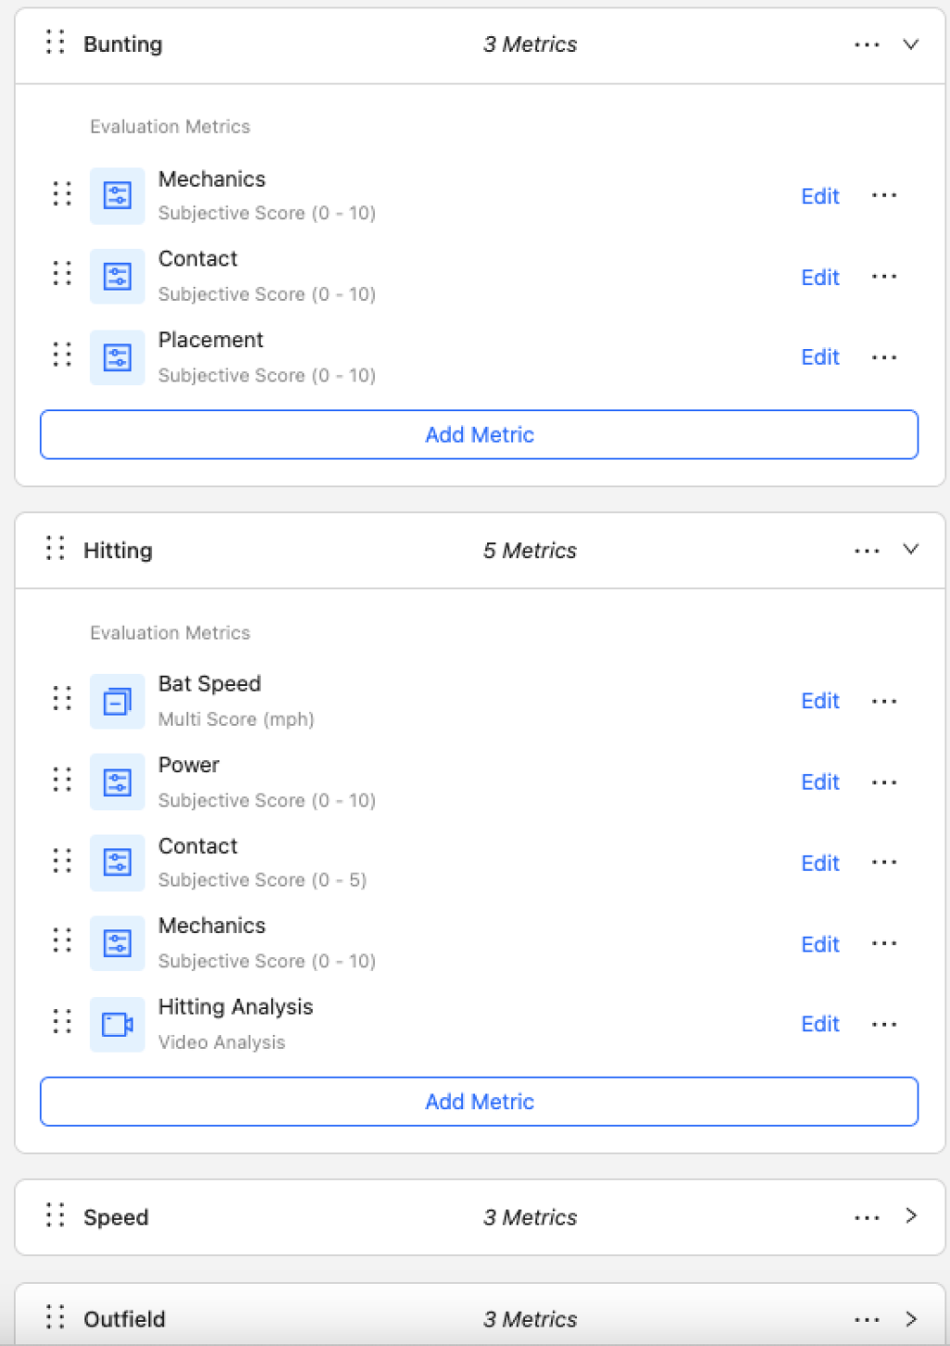Click the Bat Speed multi score icon
950x1346 pixels.
[x=117, y=702]
